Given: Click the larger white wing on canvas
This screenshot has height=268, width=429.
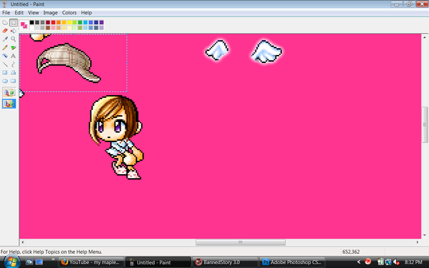Looking at the screenshot, I should 267,52.
